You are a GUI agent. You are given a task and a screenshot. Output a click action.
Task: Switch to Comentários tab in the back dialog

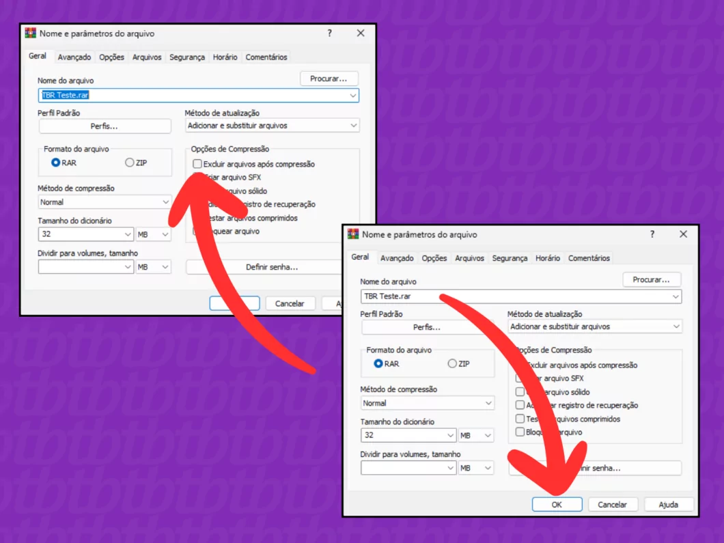266,57
